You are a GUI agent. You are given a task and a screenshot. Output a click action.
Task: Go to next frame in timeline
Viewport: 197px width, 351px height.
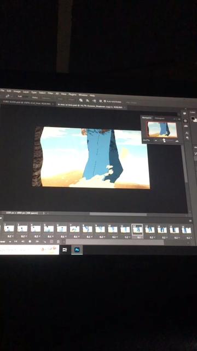pos(37,241)
